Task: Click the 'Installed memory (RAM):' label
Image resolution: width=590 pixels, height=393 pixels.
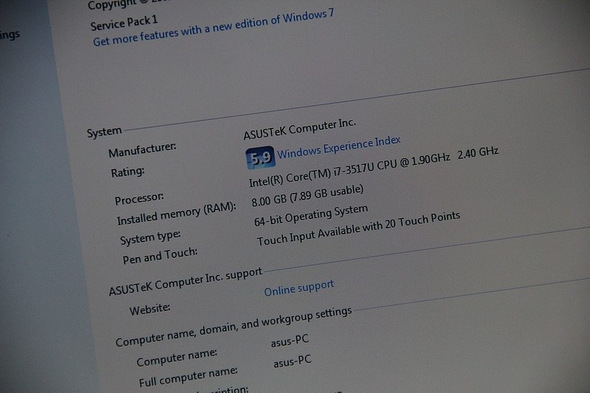Action: 176,214
